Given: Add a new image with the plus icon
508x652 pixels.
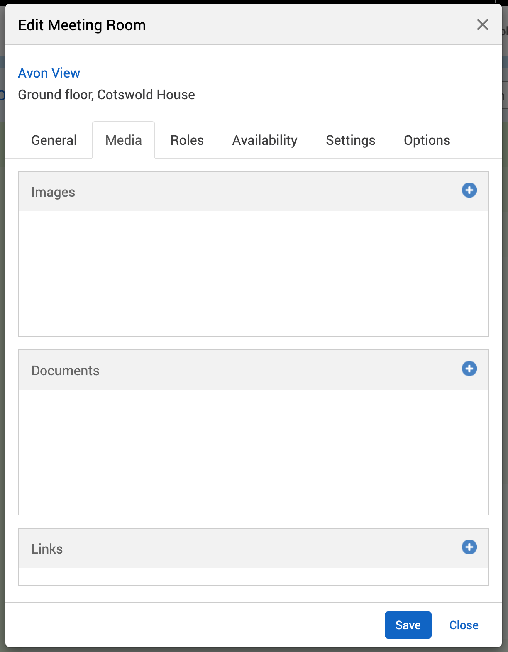Looking at the screenshot, I should (469, 190).
